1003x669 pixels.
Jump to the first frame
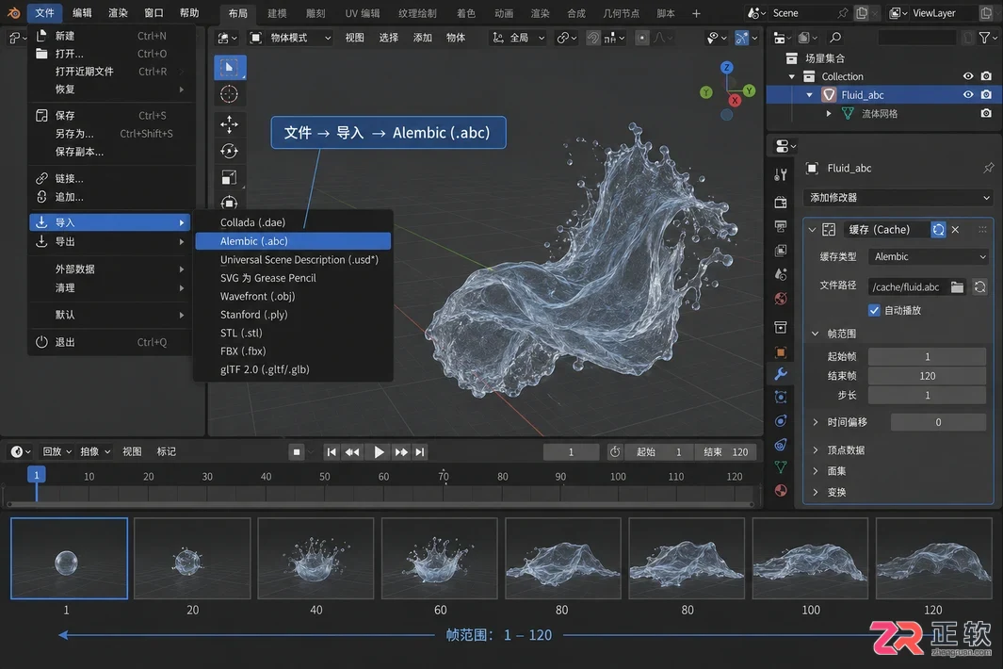point(332,452)
